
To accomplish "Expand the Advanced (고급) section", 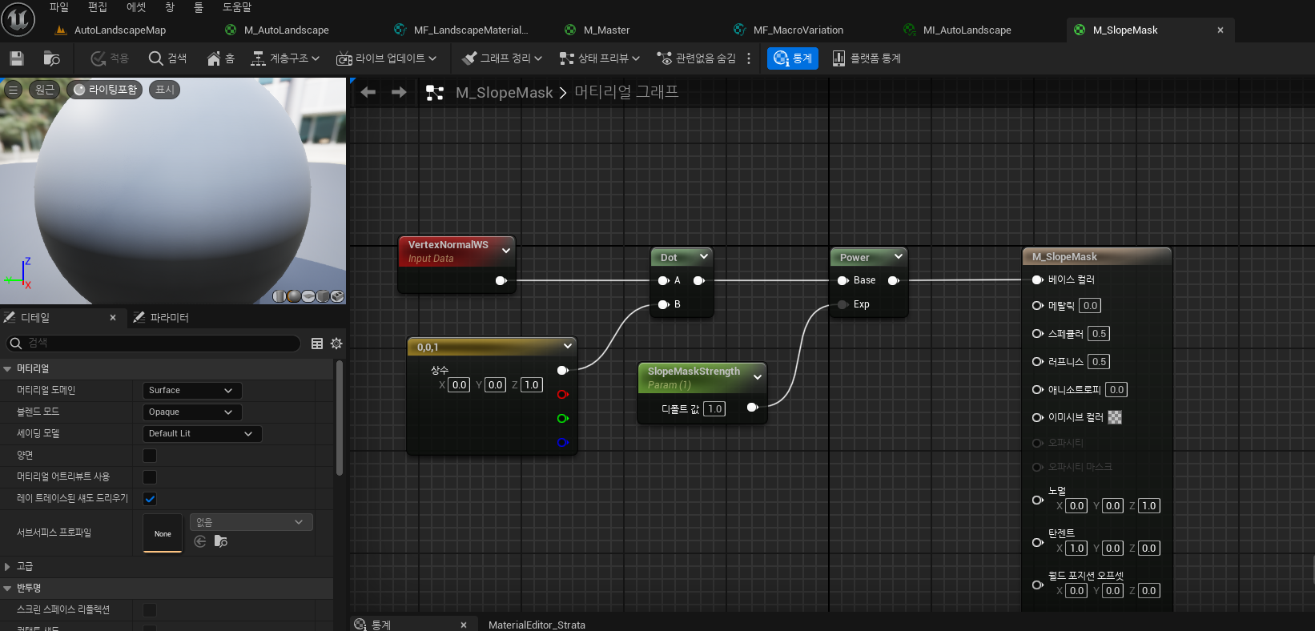I will pos(7,567).
